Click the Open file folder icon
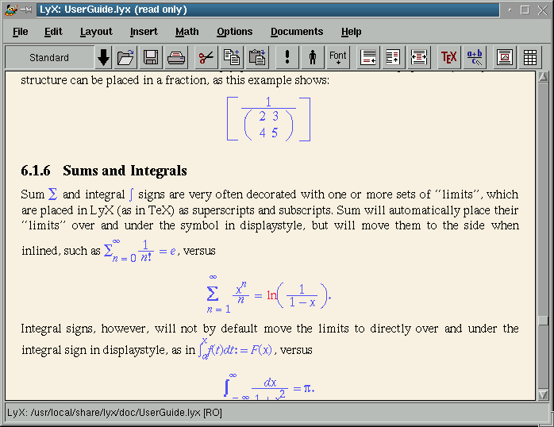The image size is (554, 427). pyautogui.click(x=125, y=57)
